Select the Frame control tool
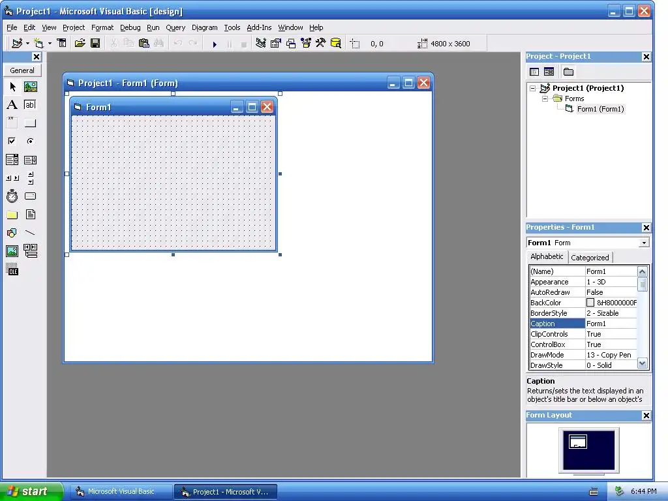This screenshot has height=501, width=668. [x=12, y=123]
